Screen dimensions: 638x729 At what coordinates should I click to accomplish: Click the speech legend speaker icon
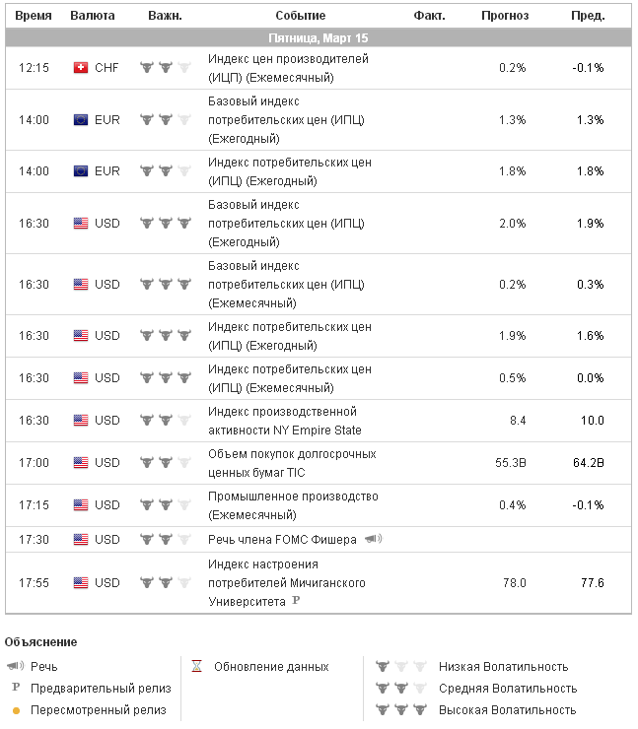pyautogui.click(x=16, y=667)
